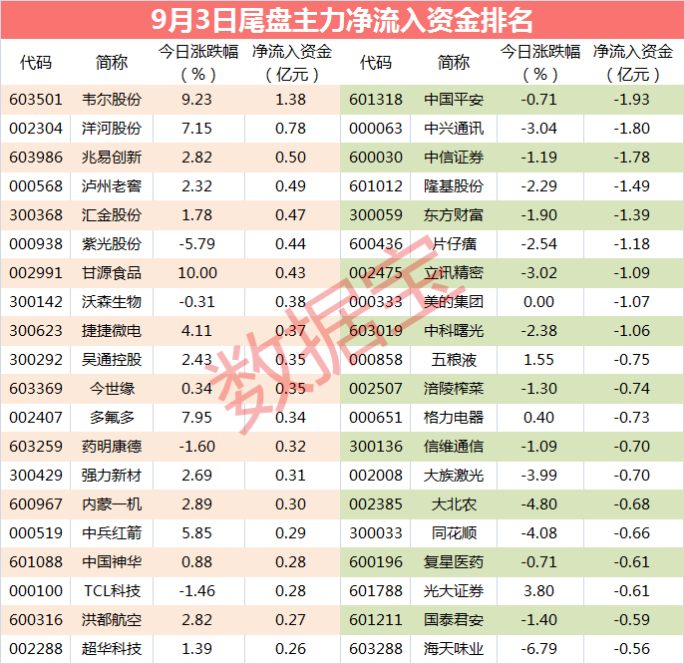Select stock name 药明康德
The width and height of the screenshot is (684, 664).
click(112, 447)
